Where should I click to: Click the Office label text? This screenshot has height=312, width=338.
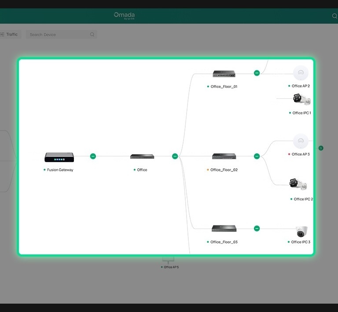[x=142, y=170]
